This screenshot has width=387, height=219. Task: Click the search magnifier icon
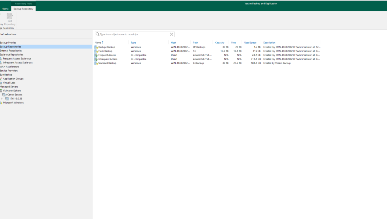(x=98, y=34)
